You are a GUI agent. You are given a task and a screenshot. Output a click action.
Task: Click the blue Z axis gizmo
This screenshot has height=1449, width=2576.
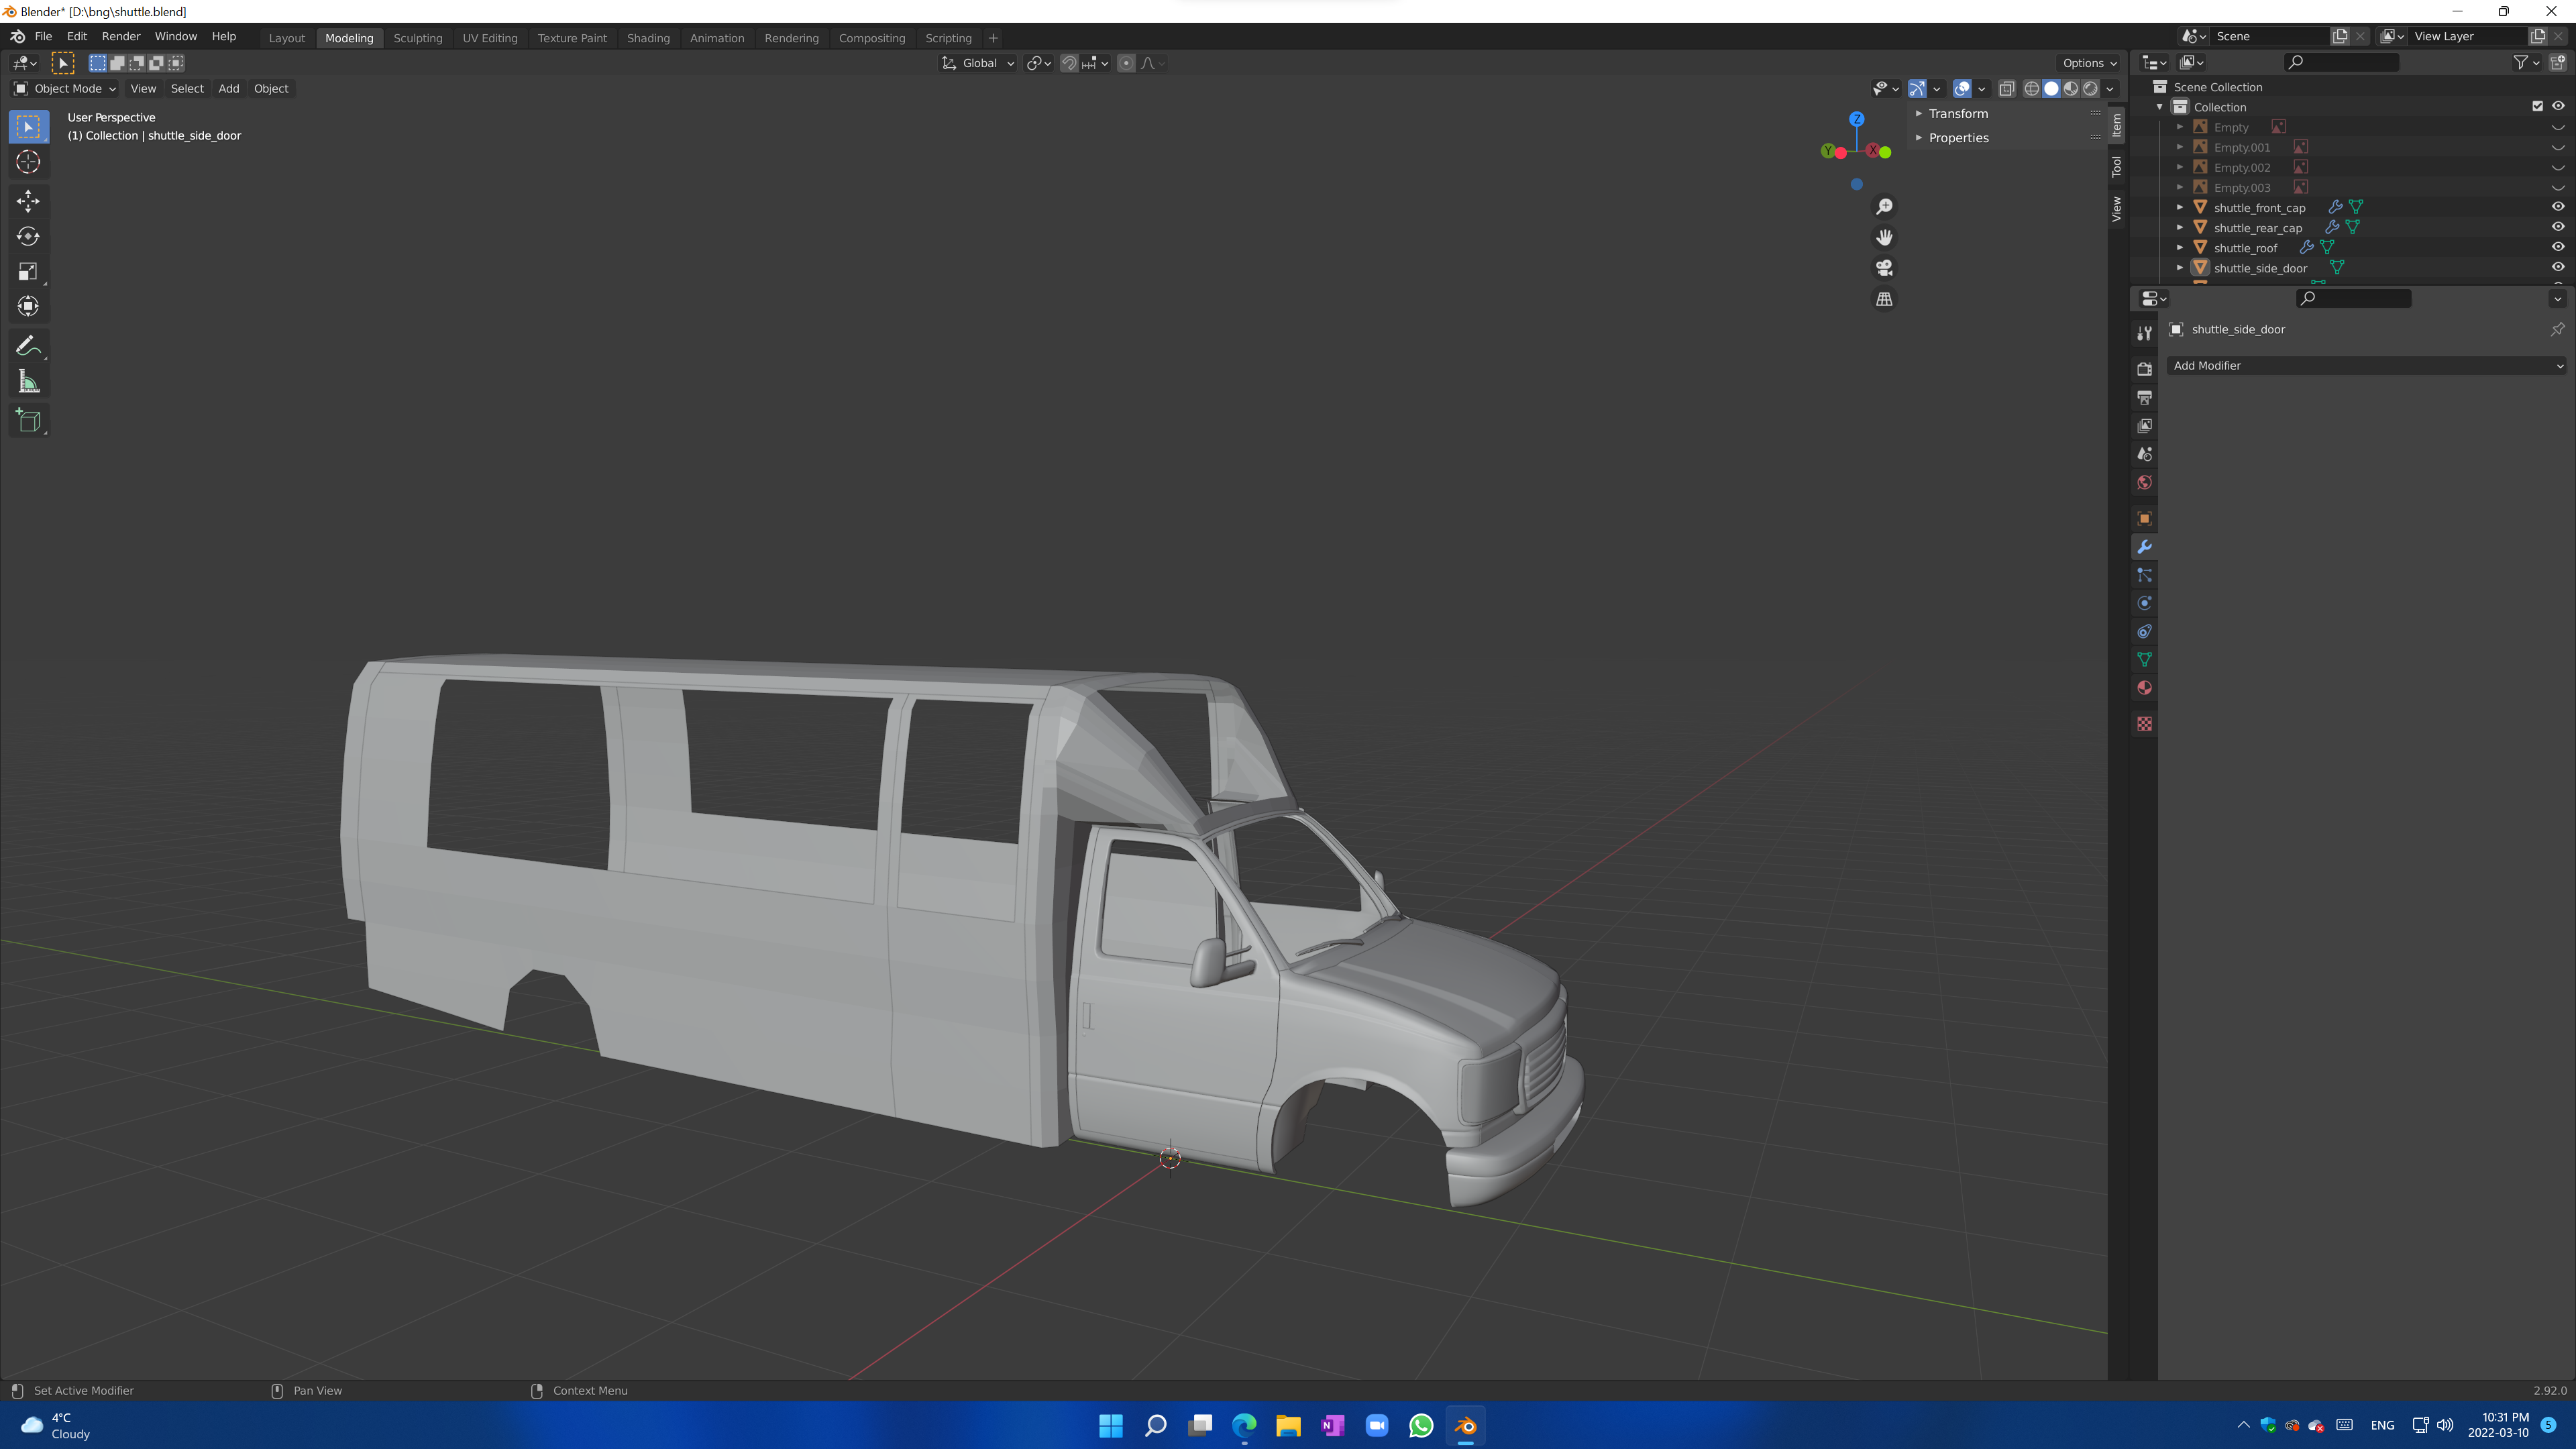point(1856,119)
